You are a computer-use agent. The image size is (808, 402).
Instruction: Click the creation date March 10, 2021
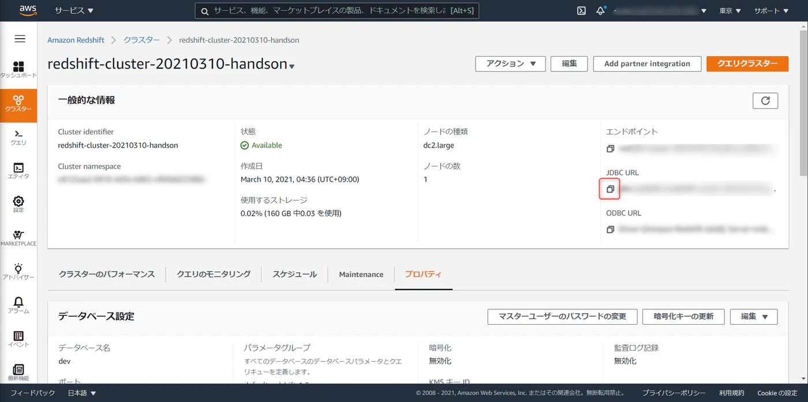[300, 179]
